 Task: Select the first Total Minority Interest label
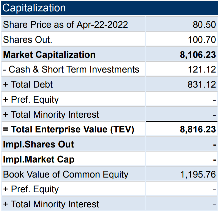pos(51,115)
